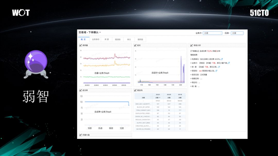278x156 pixels.
Task: Click the chart icon beside 调用量 panel title
Action: [x=81, y=45]
